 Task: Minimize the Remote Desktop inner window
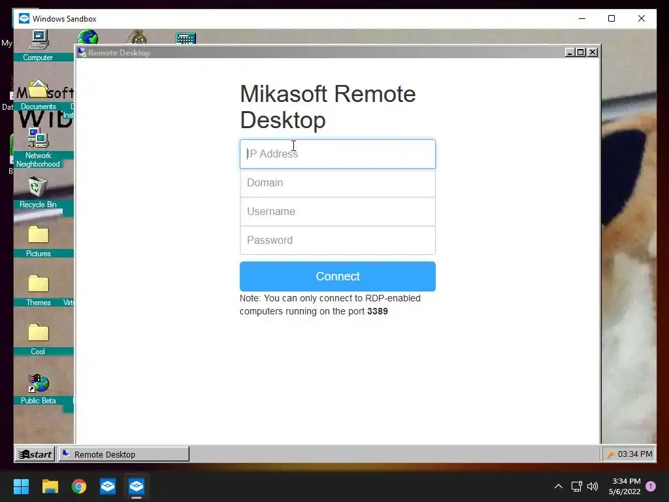pos(570,52)
